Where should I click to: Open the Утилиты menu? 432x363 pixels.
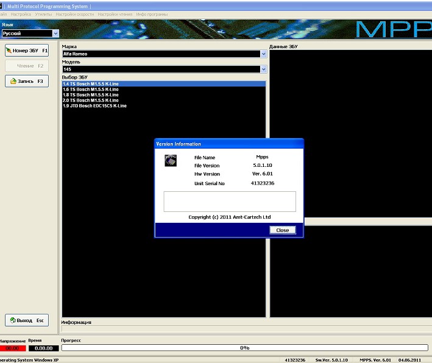[43, 13]
